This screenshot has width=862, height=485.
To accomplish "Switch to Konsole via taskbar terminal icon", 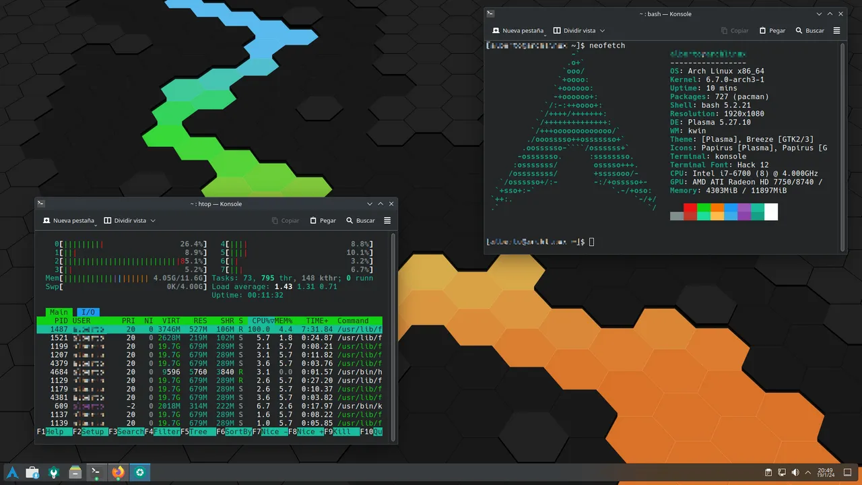I will [97, 473].
